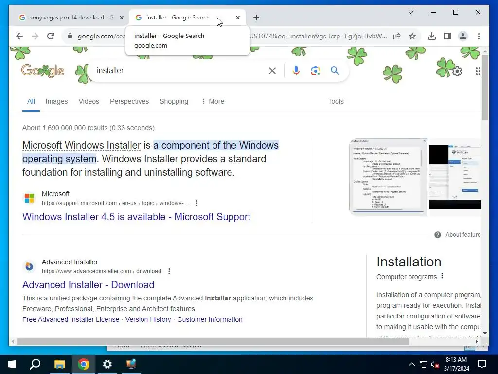
Task: Open Free Advanced Installer License link
Action: (x=71, y=319)
